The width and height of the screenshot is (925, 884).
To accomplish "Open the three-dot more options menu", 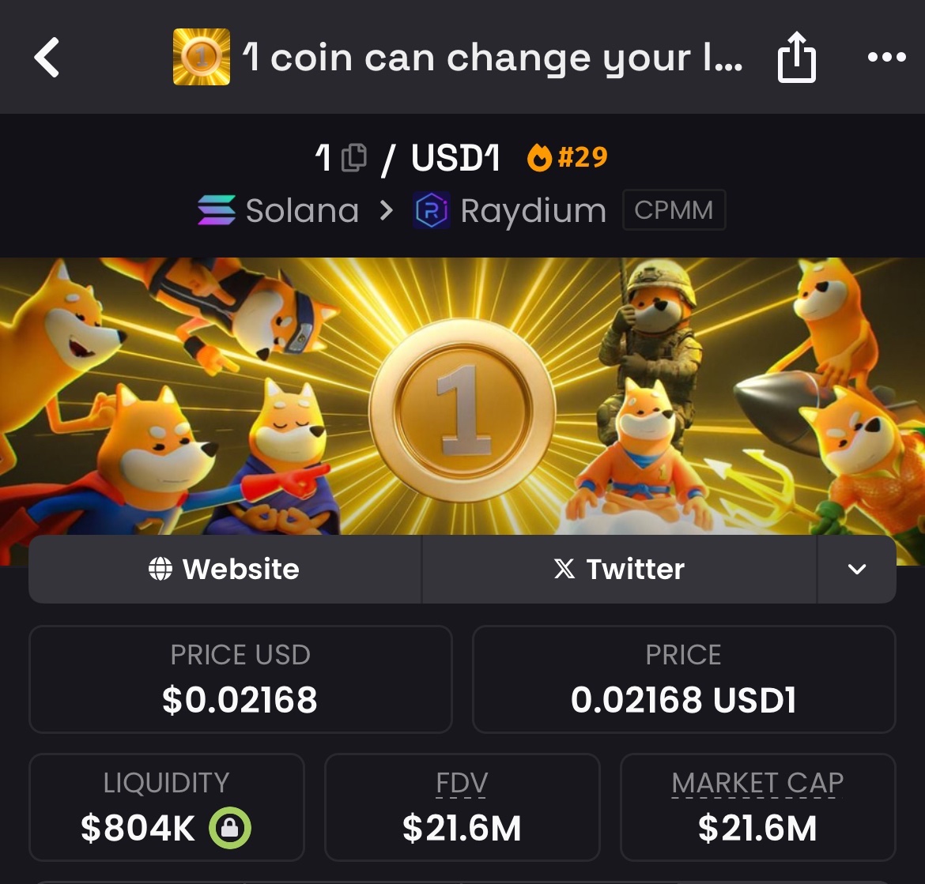I will click(x=886, y=57).
